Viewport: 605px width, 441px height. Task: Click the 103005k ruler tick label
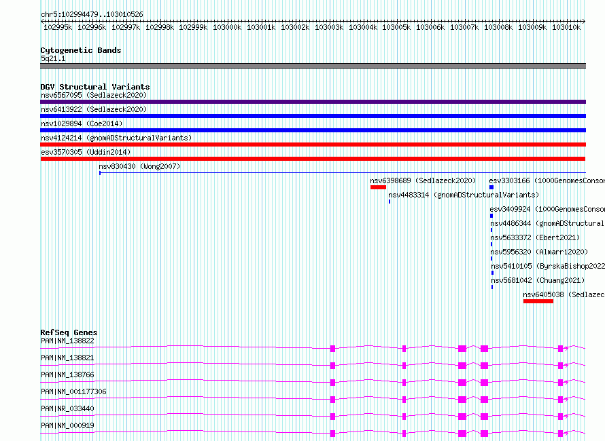pos(396,27)
